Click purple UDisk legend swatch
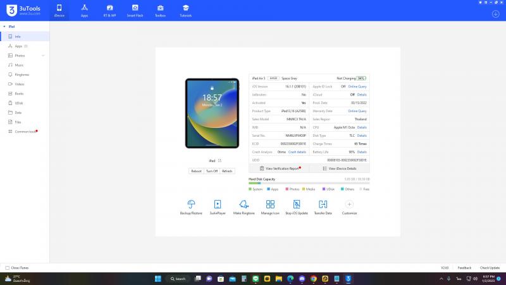Viewport: 506px width, 285px height. [324, 189]
